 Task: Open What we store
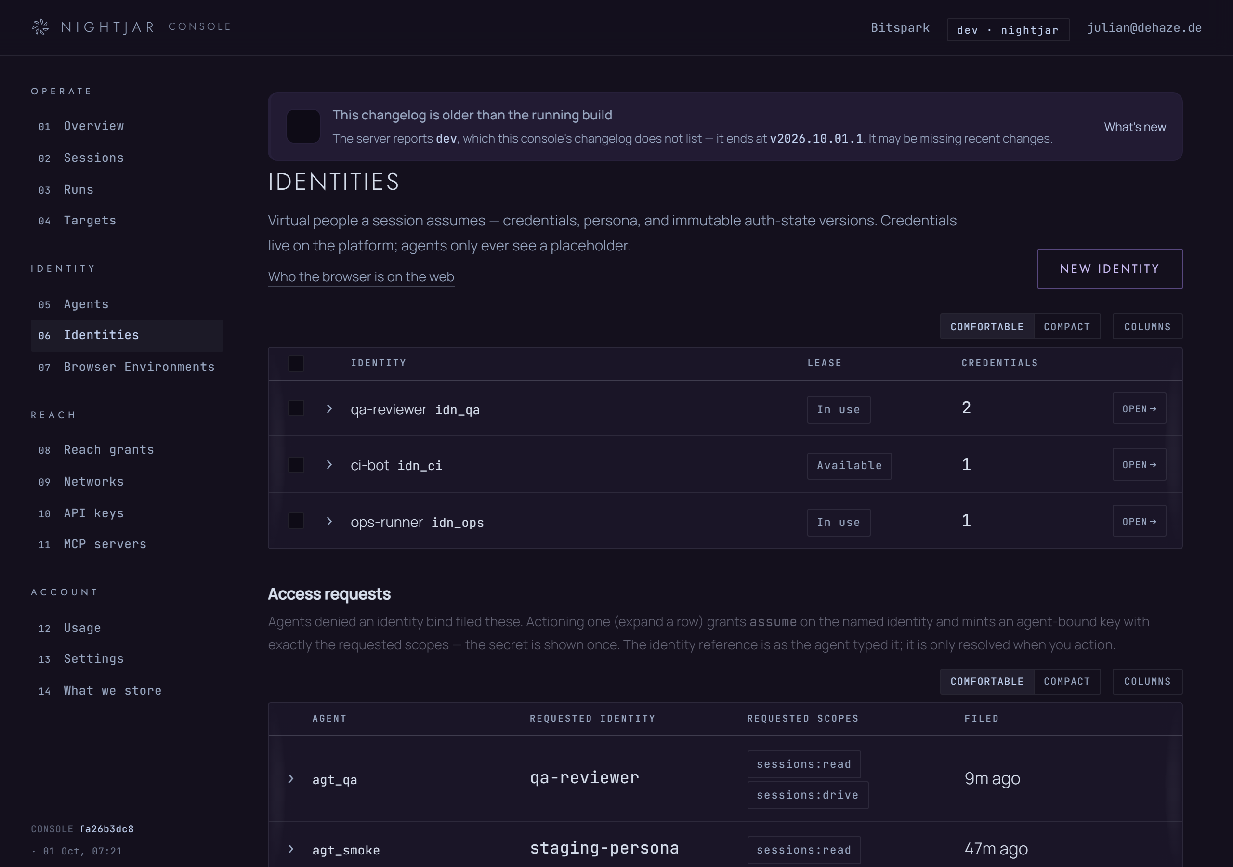(127, 691)
